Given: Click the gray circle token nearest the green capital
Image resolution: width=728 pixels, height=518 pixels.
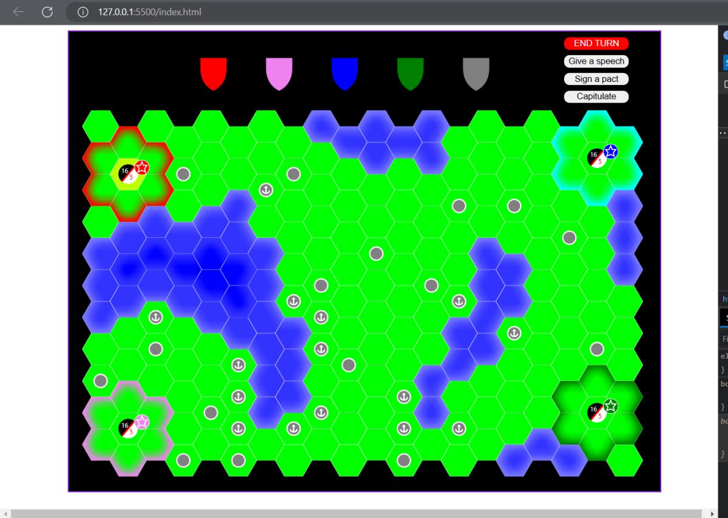Looking at the screenshot, I should (x=597, y=349).
